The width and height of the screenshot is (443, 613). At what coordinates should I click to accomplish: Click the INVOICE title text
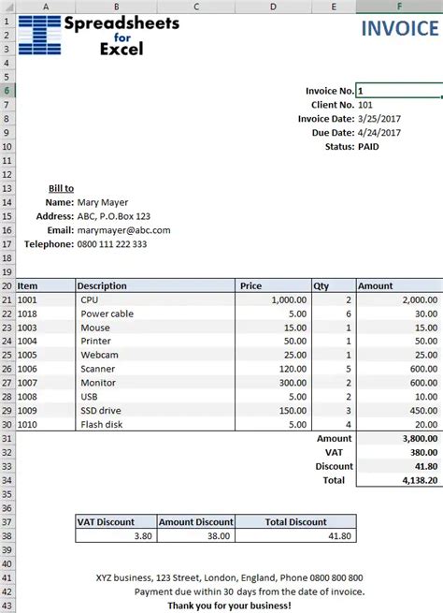400,28
